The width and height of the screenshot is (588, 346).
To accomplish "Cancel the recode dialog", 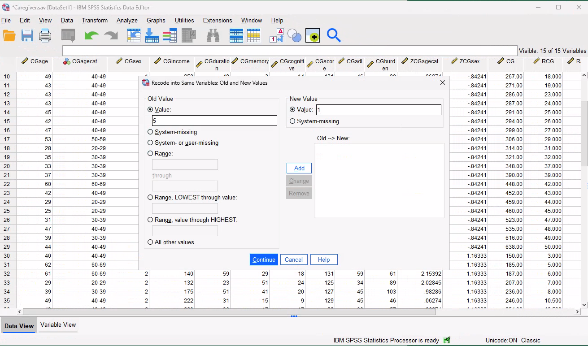I will point(293,259).
